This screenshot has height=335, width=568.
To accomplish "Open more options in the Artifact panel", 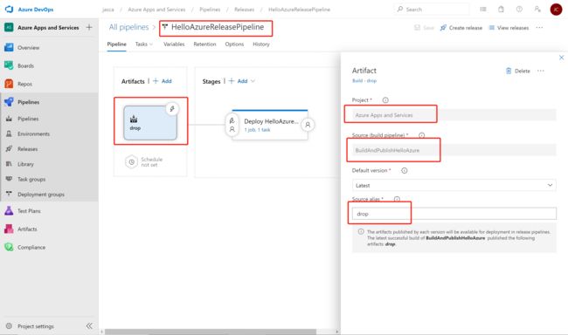I will (x=540, y=71).
